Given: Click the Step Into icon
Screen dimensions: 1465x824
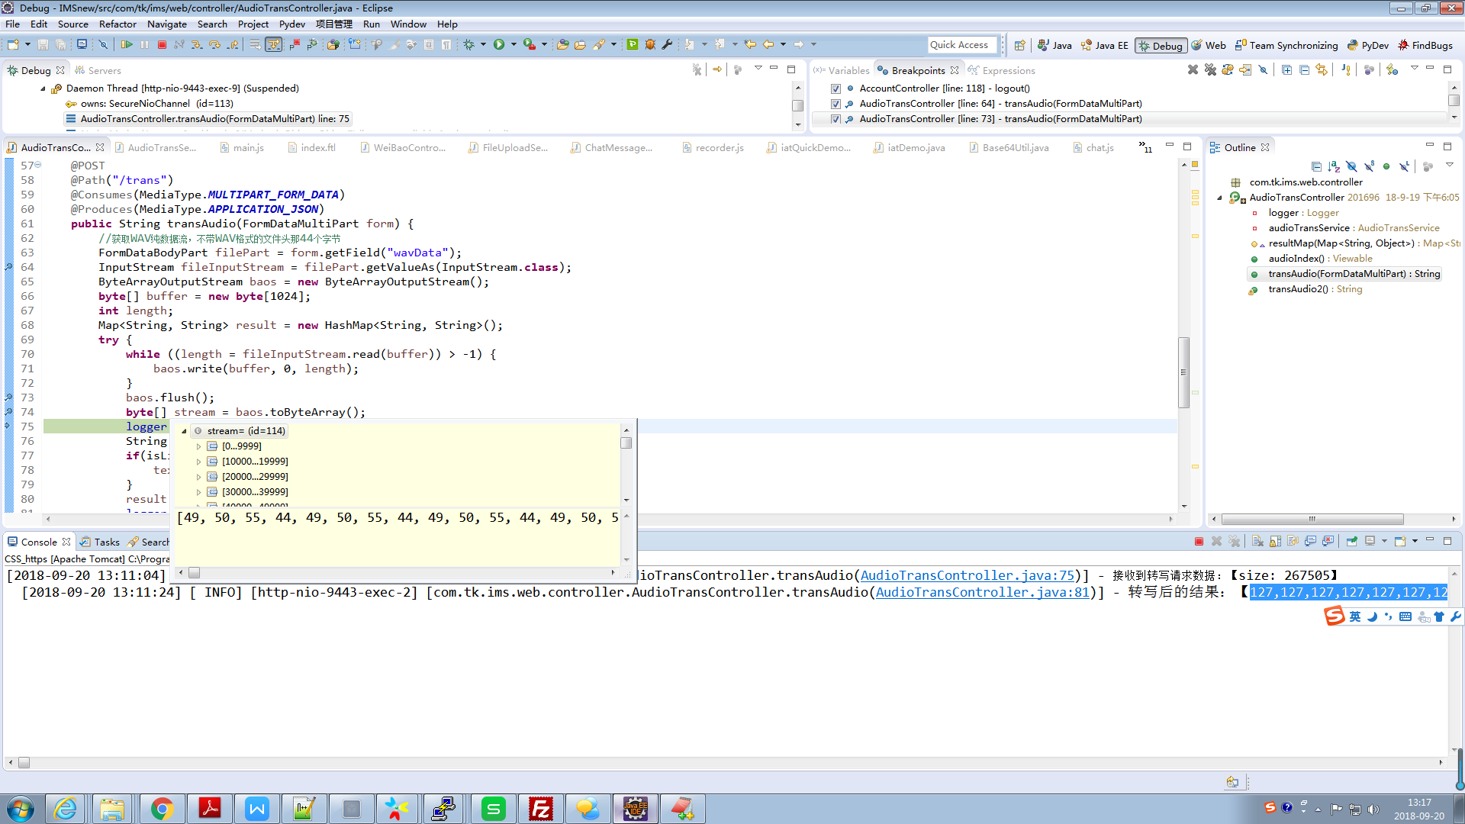Looking at the screenshot, I should tap(197, 45).
